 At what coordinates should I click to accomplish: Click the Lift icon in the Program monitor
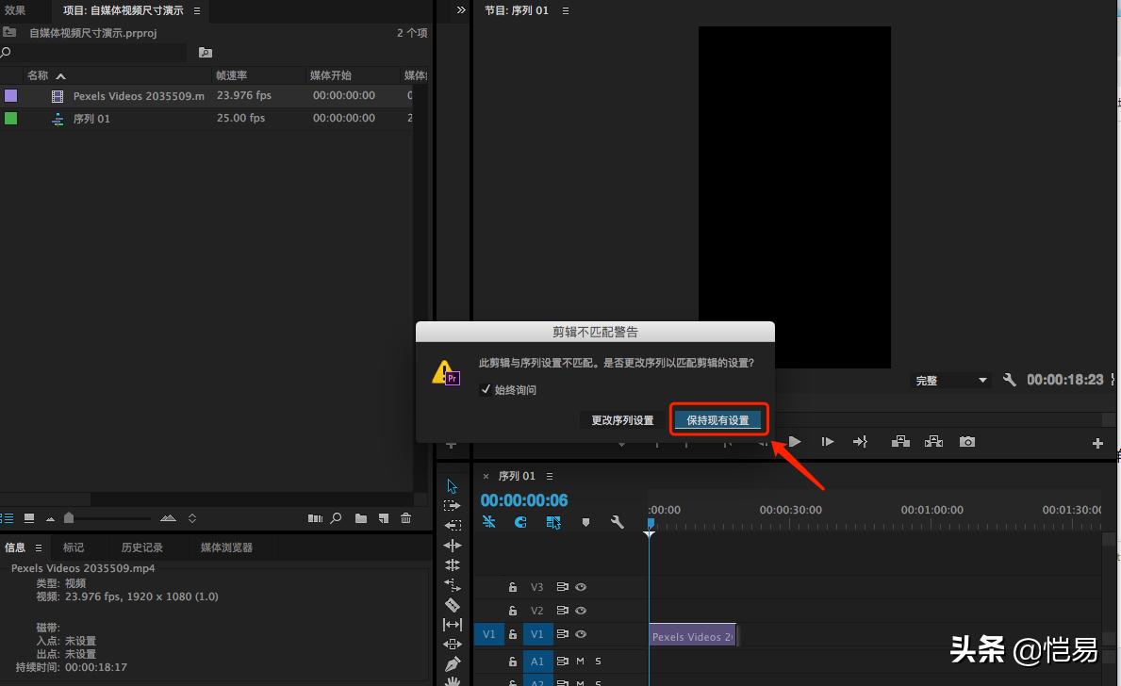click(899, 441)
